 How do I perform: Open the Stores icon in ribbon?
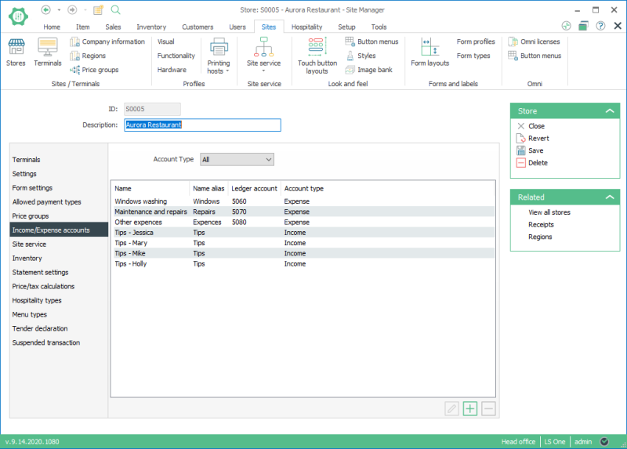[16, 53]
